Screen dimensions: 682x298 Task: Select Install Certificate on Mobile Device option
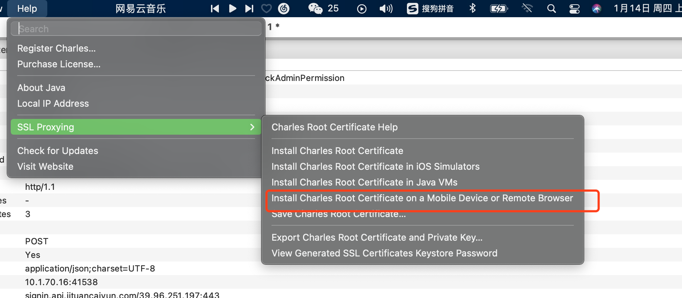click(423, 198)
